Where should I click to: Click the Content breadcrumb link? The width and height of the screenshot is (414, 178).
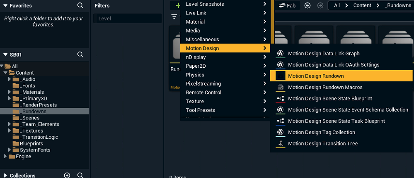coord(362,5)
